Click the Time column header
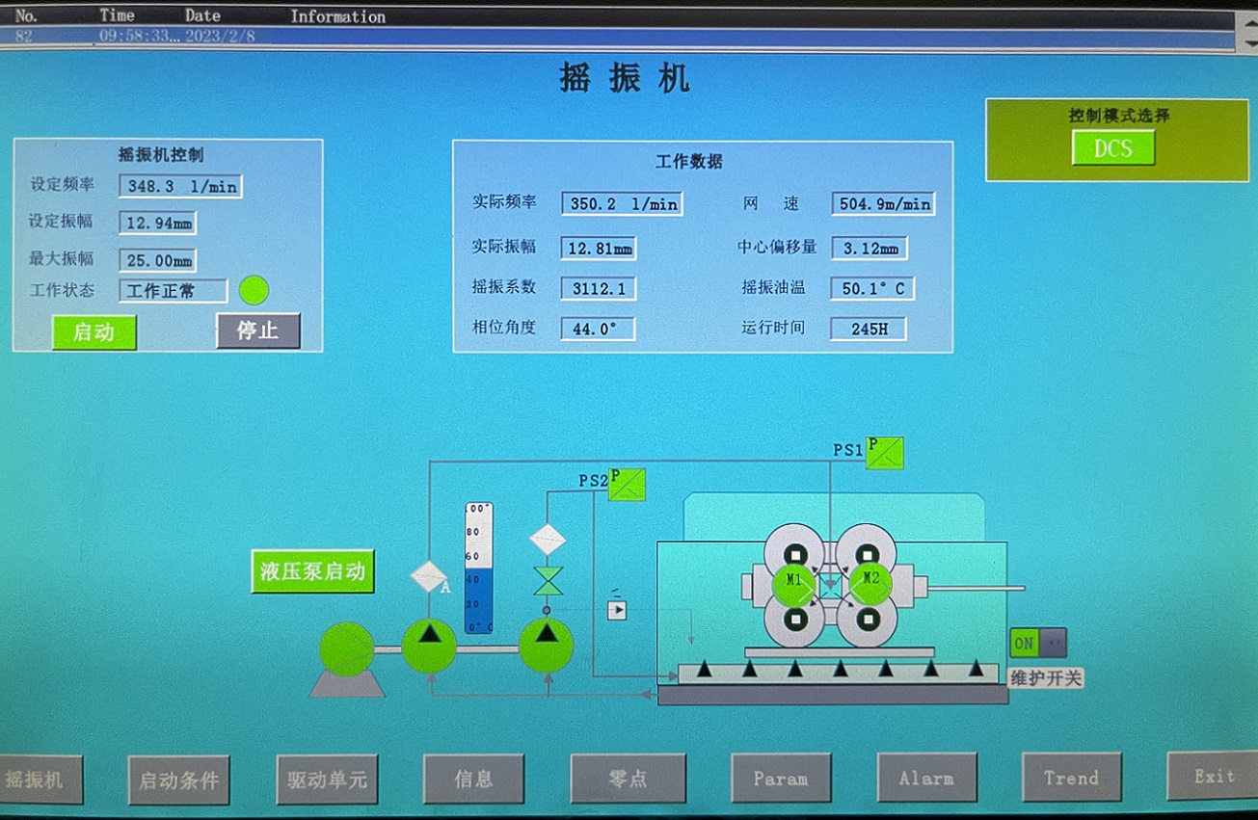Screen dimensions: 1258x820 click(117, 15)
